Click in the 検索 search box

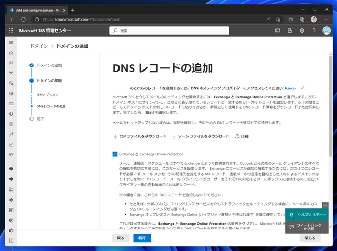169,31
